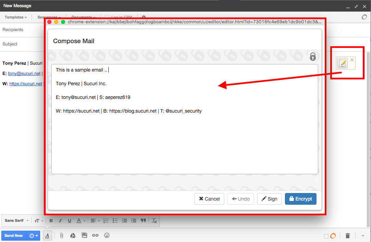Insert files using Google Drive icon

pos(73,235)
